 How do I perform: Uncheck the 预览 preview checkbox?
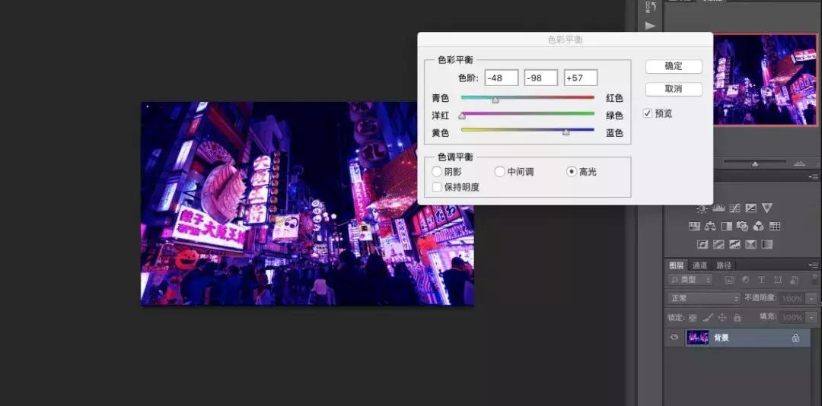tap(648, 113)
